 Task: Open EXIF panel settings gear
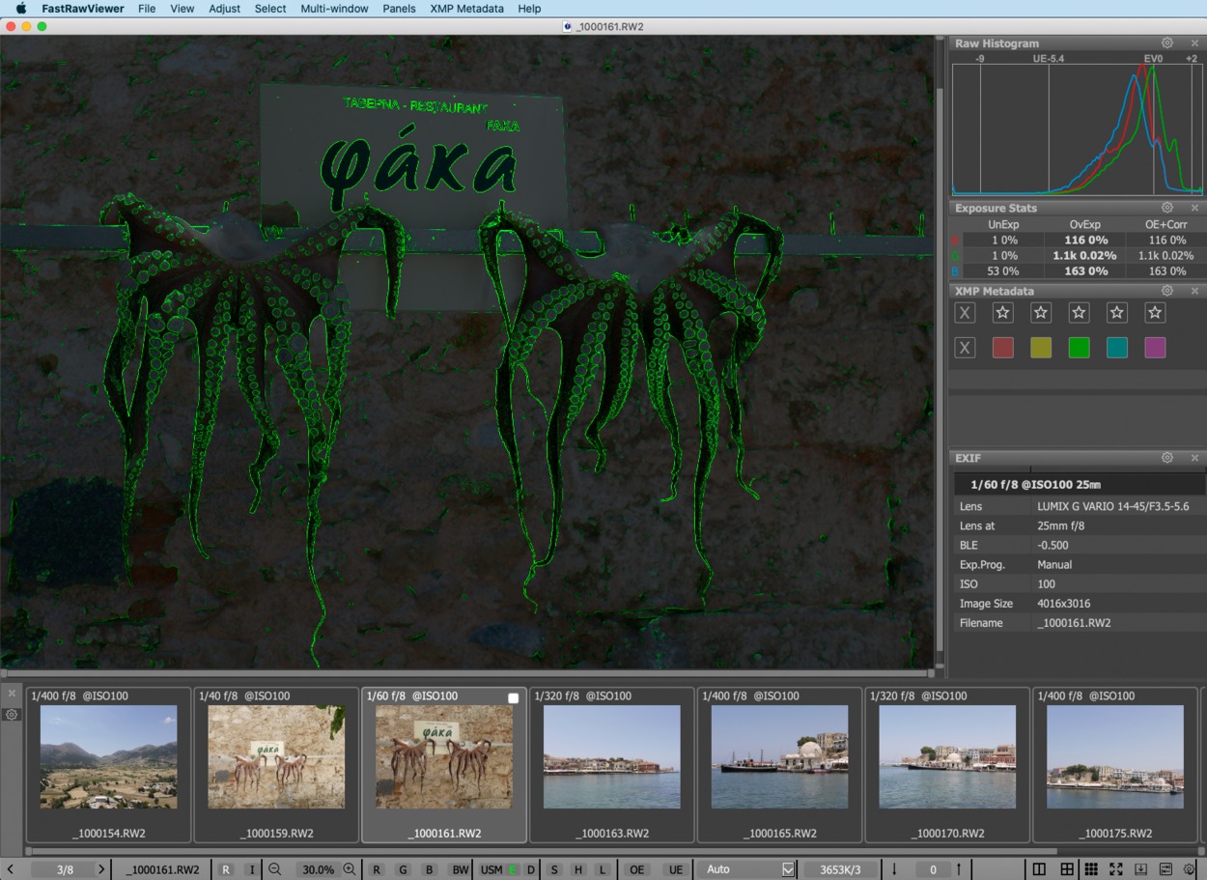(1167, 458)
